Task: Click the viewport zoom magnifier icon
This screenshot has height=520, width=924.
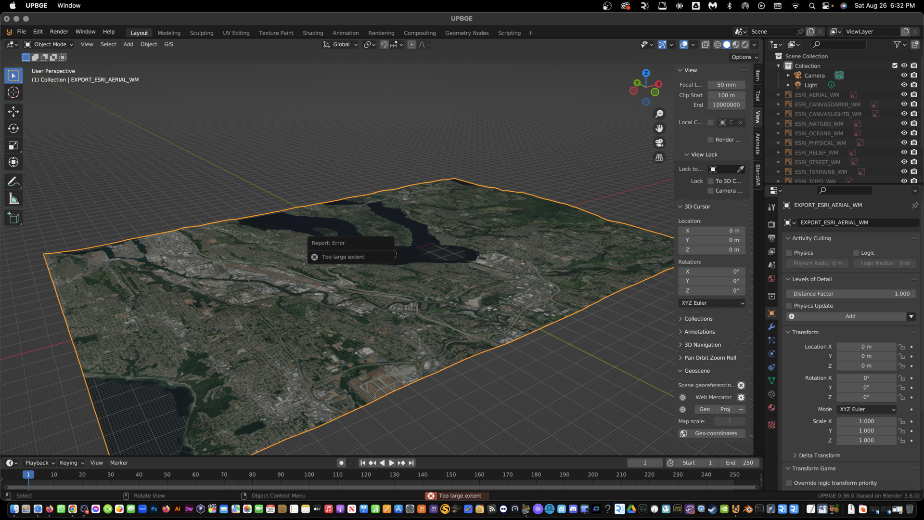Action: click(659, 114)
